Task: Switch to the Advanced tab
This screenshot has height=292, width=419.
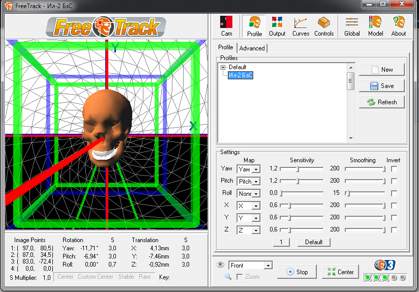Action: [252, 48]
